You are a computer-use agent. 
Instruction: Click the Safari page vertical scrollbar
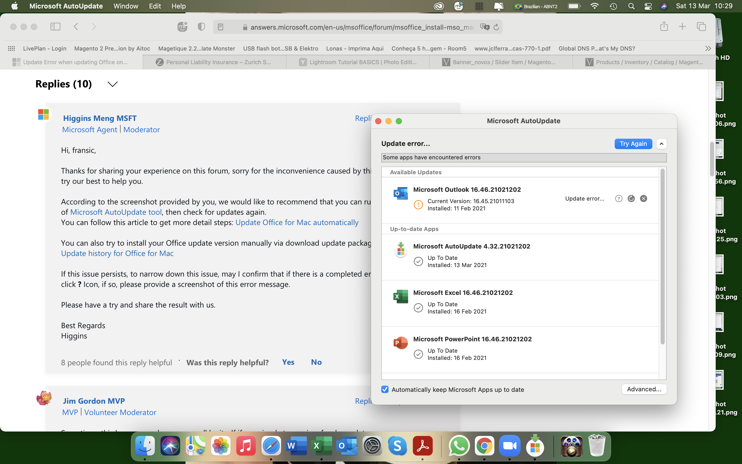tap(712, 159)
